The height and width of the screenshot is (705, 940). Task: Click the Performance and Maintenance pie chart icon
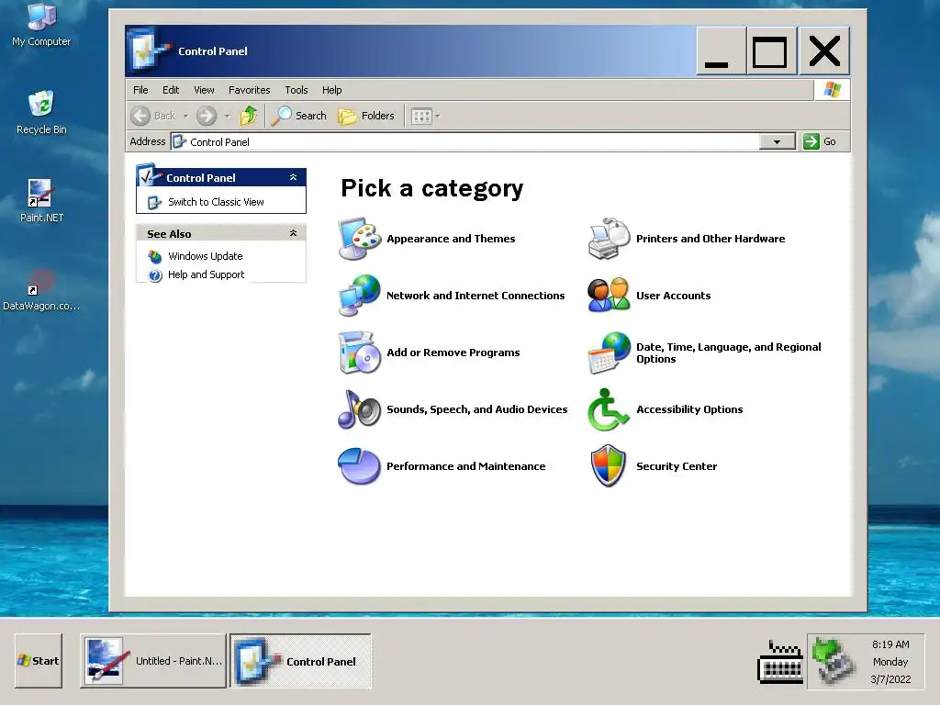(x=360, y=465)
